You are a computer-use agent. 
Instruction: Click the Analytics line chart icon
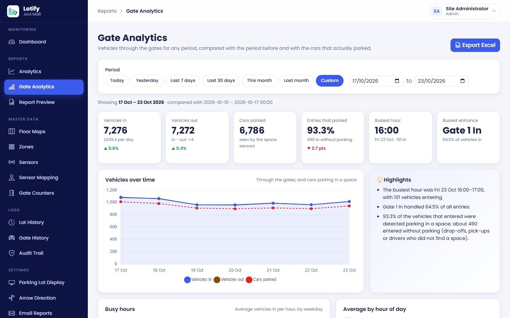[x=12, y=71]
